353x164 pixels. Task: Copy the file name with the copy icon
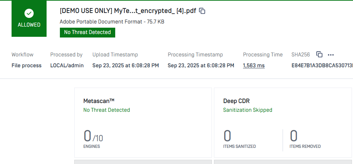(202, 11)
